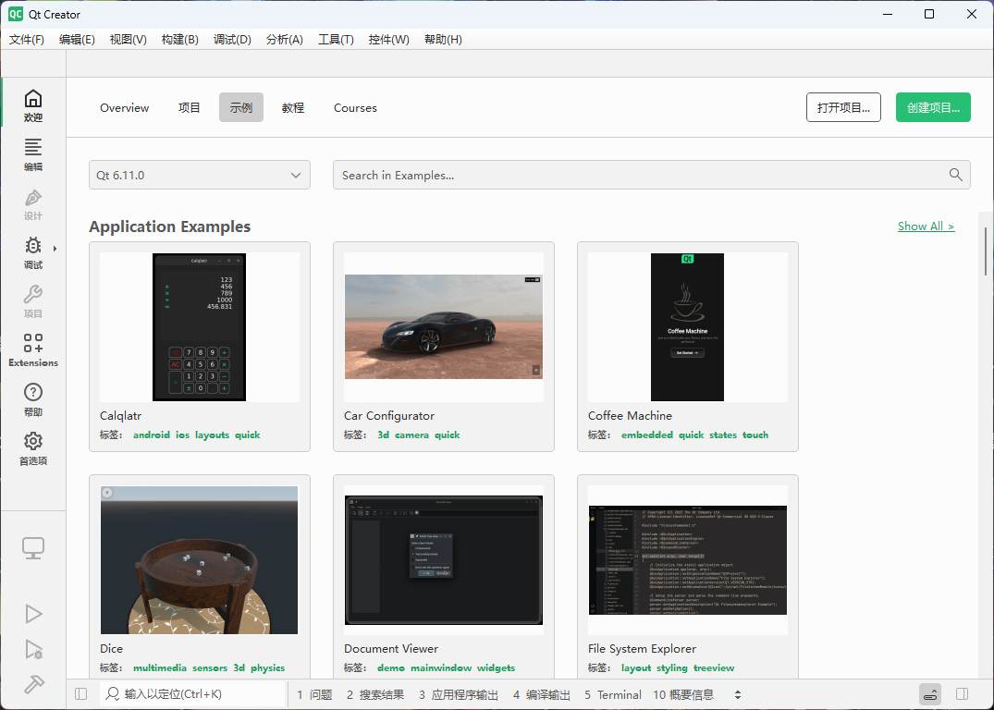
Task: Open the Help (帮助) sidebar icon
Action: 33,398
